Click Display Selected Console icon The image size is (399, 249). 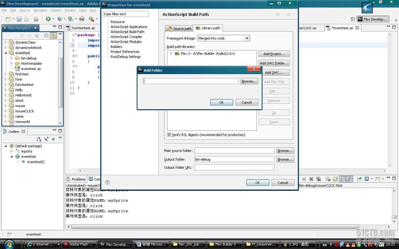coord(367,179)
